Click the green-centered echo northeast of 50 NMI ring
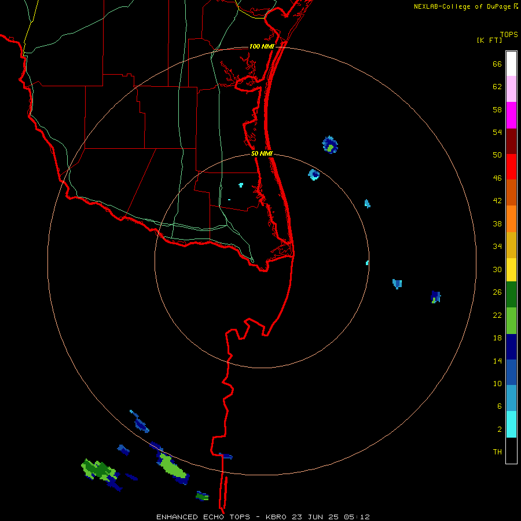Viewport: 521px width, 521px height. tap(330, 145)
